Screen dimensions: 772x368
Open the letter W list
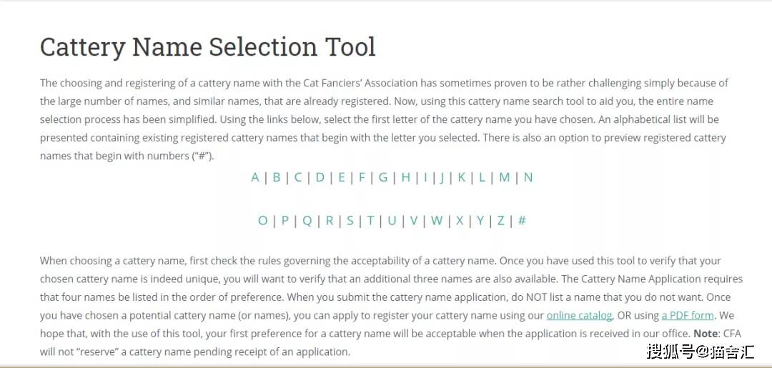coord(437,220)
